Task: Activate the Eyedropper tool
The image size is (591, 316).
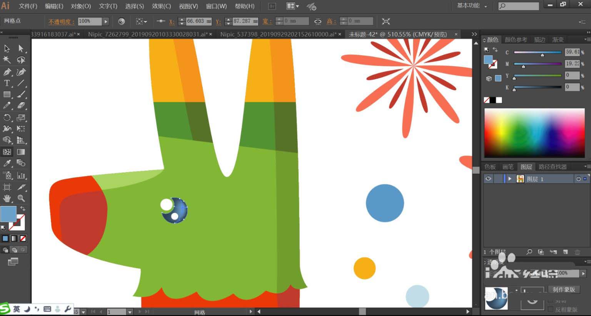Action: click(x=7, y=163)
